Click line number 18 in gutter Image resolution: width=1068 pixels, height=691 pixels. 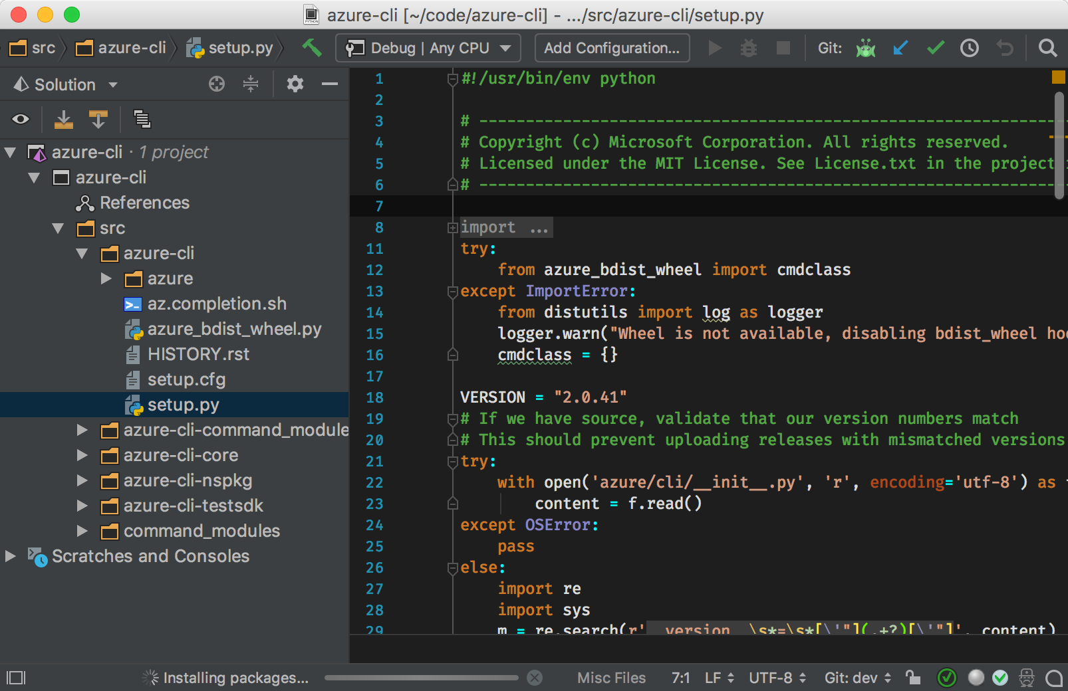[375, 397]
